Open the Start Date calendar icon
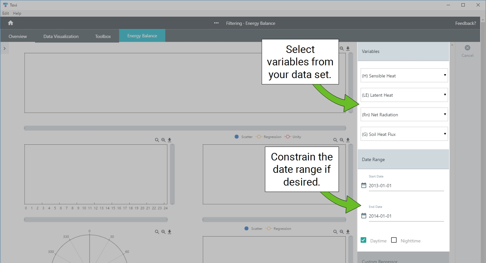This screenshot has width=486, height=263. pos(364,186)
